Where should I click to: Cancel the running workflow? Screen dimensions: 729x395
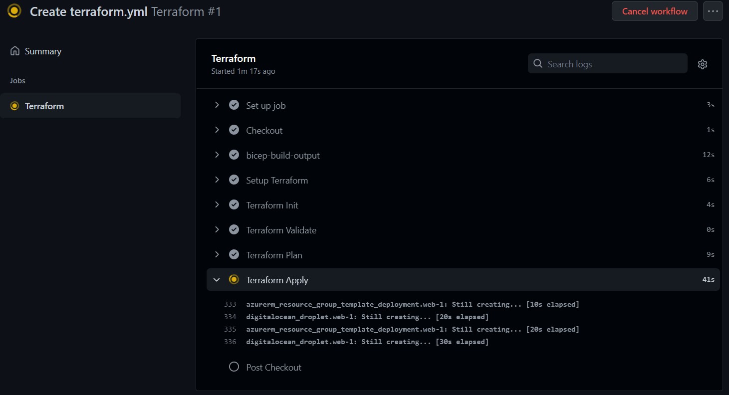coord(655,11)
